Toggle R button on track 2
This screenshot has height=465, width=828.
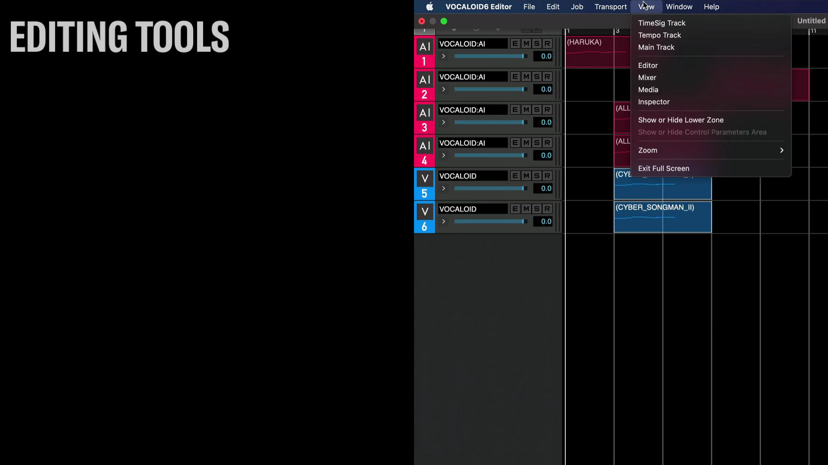pos(547,77)
